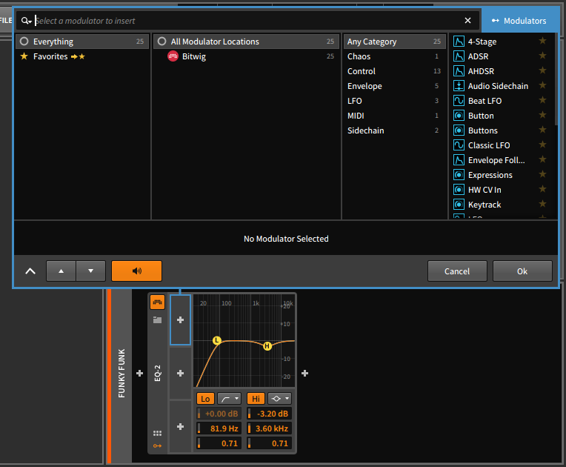Click the search options dropdown arrow
This screenshot has height=467, width=566.
(x=30, y=22)
